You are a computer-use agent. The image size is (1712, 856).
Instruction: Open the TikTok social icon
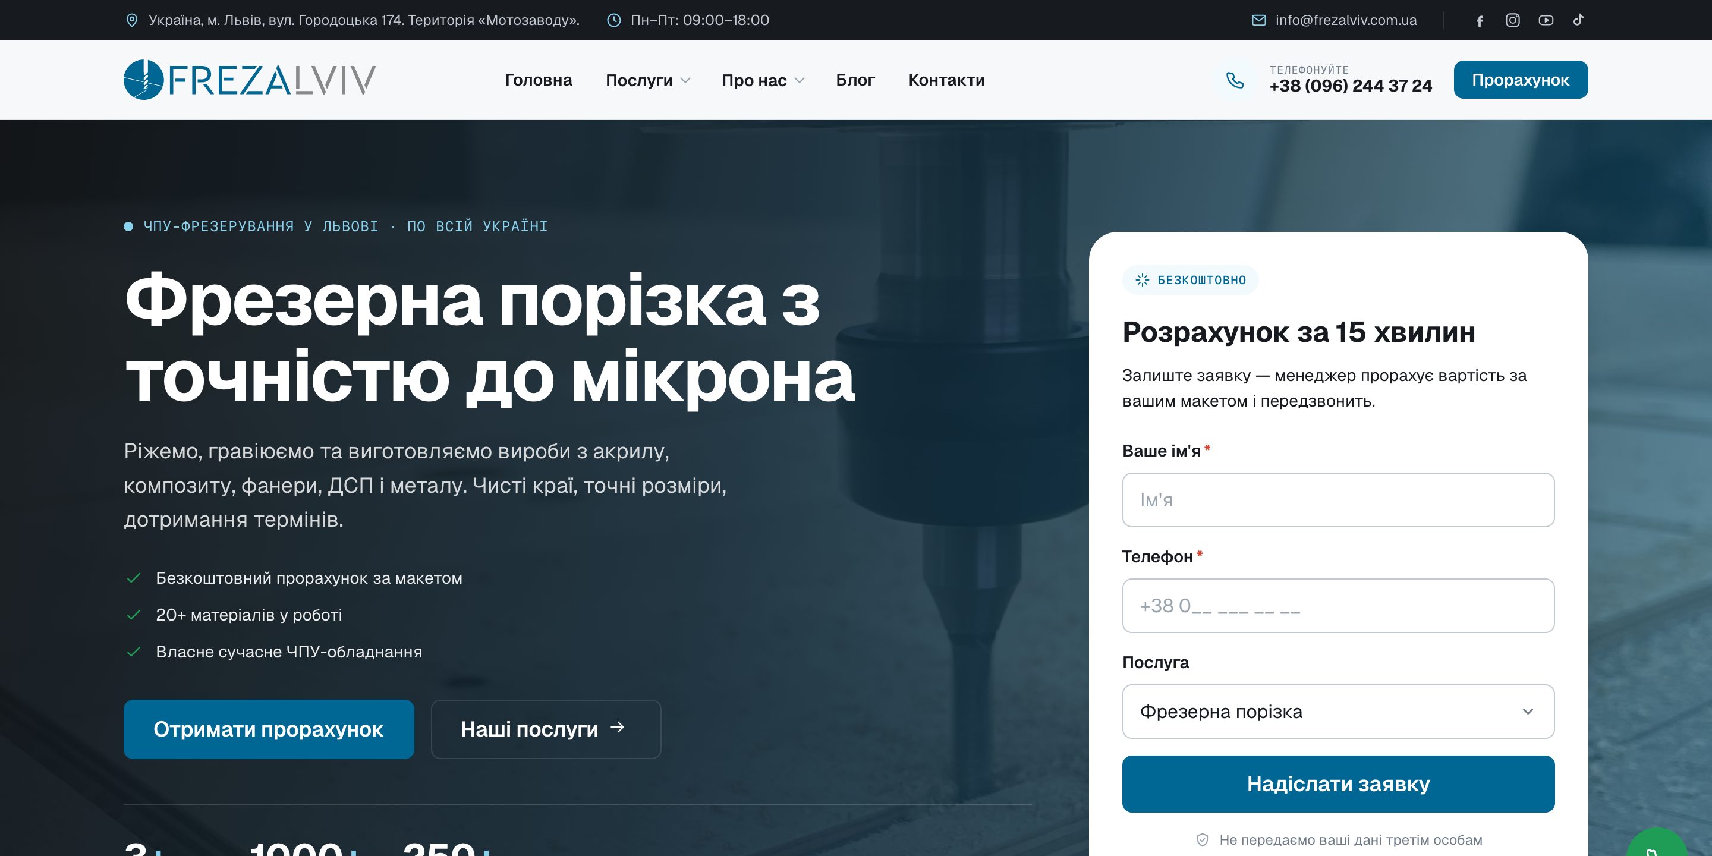(x=1578, y=20)
